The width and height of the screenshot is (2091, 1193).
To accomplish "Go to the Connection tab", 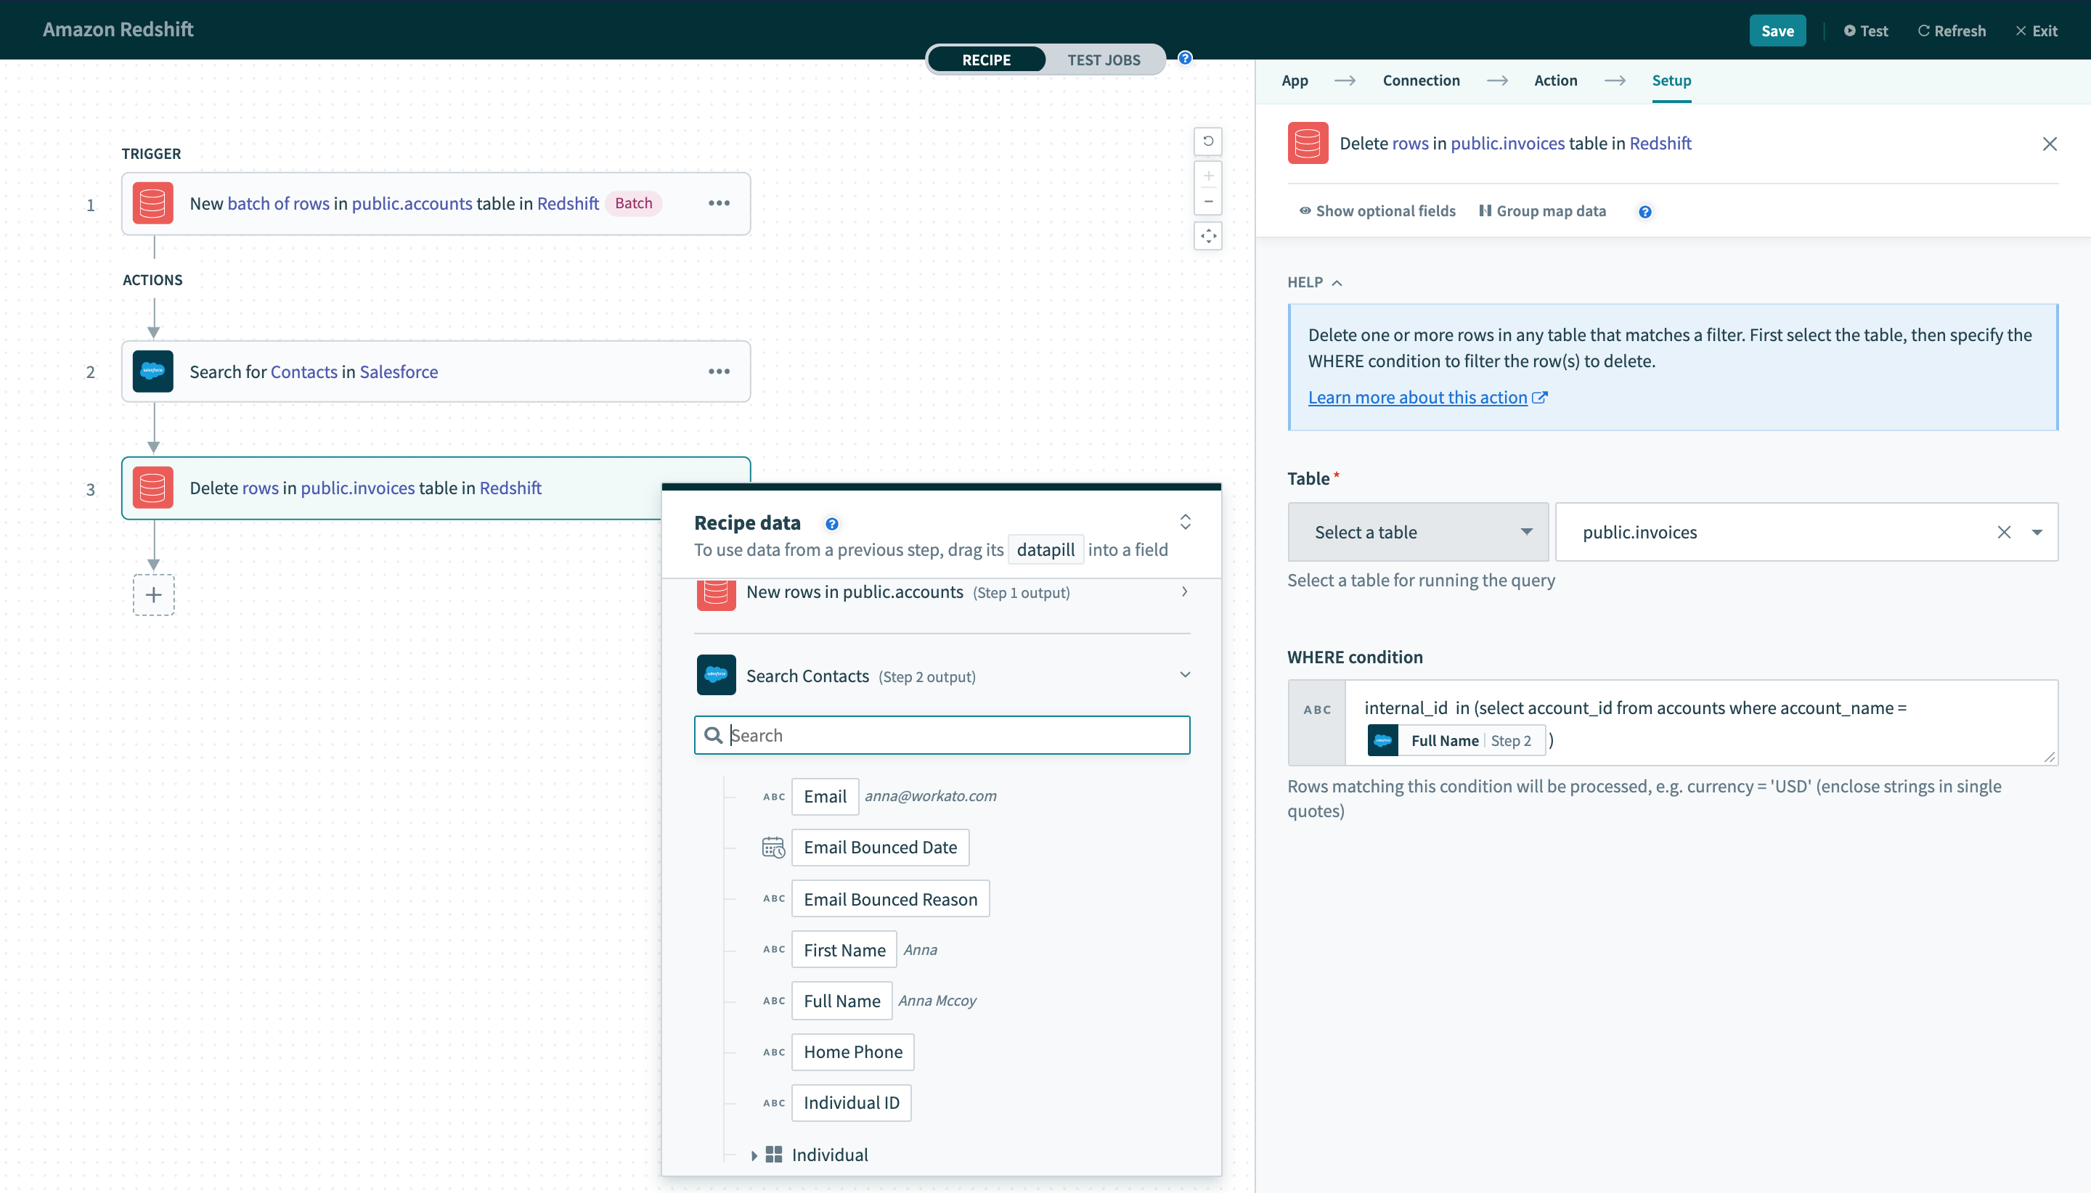I will pos(1421,81).
